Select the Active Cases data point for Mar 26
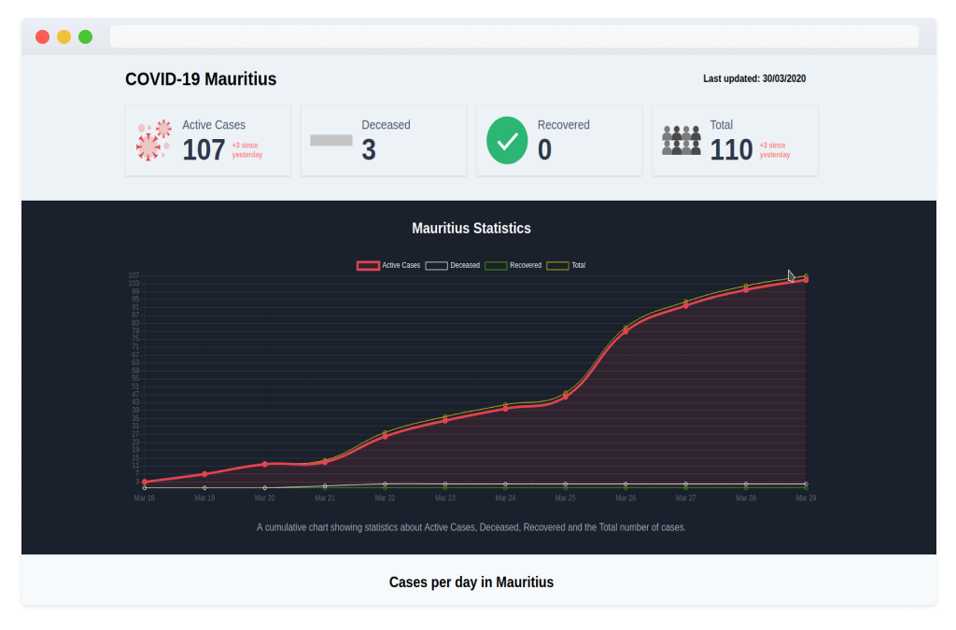The image size is (956, 630). (626, 331)
